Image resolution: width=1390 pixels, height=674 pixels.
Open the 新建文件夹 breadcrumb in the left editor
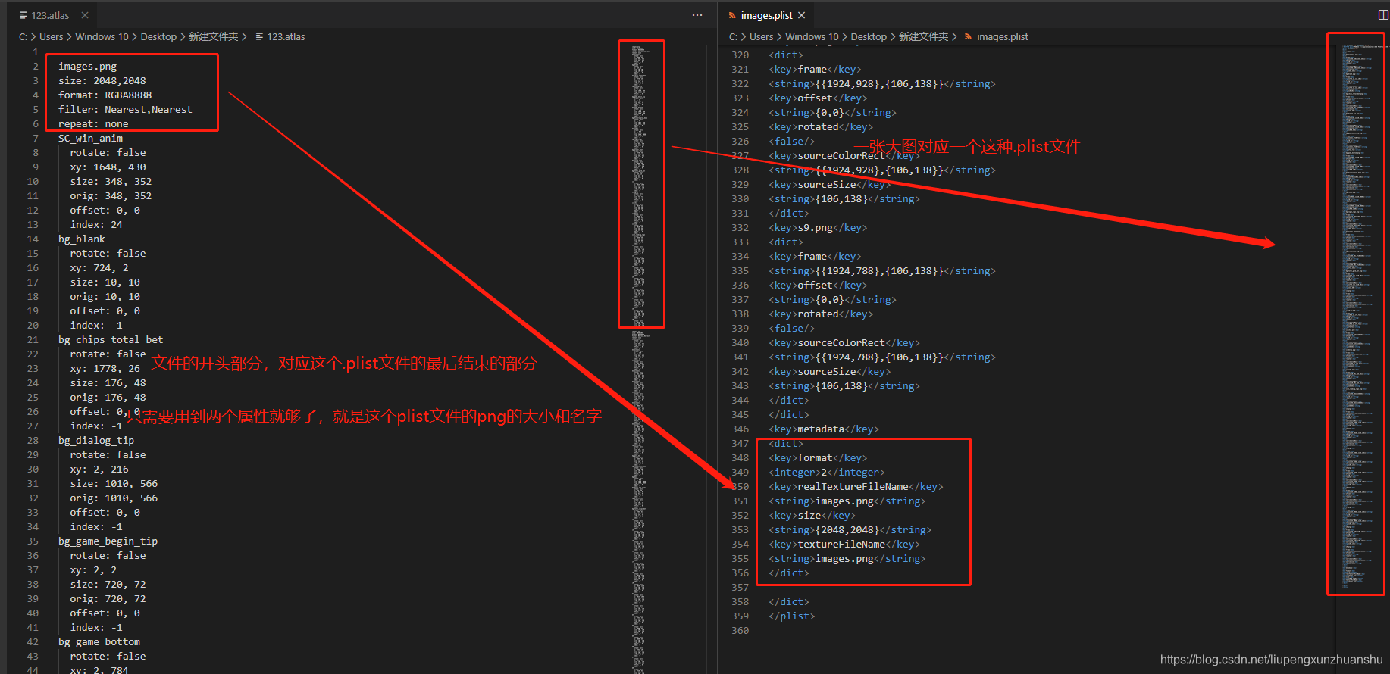point(213,36)
